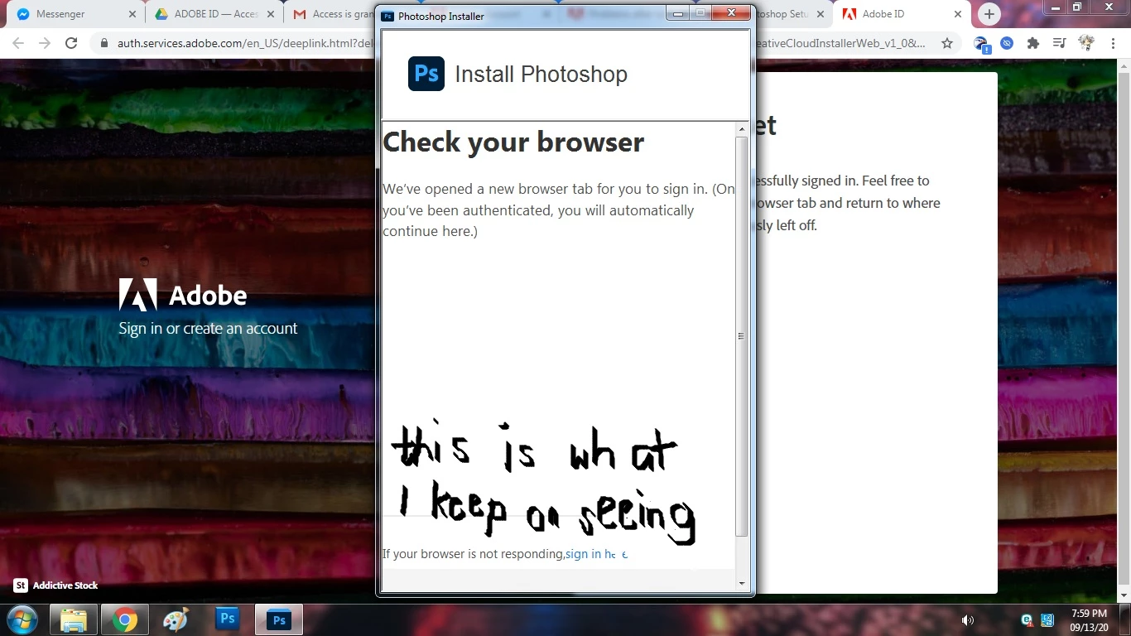This screenshot has width=1131, height=636.
Task: Click the installer scrollbar down arrow
Action: point(741,584)
